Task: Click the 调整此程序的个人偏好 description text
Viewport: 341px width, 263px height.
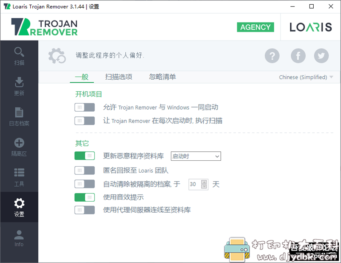Action: click(x=110, y=55)
